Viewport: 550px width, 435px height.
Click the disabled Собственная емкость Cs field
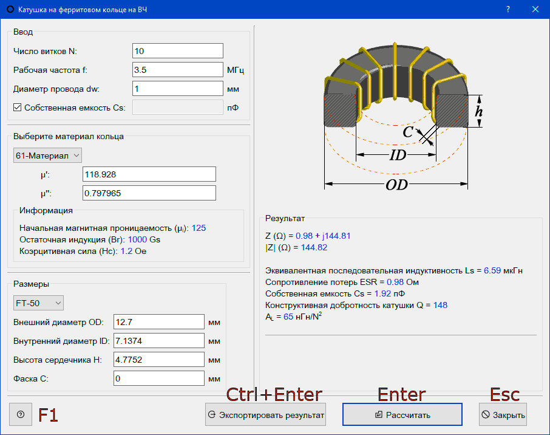tap(178, 108)
